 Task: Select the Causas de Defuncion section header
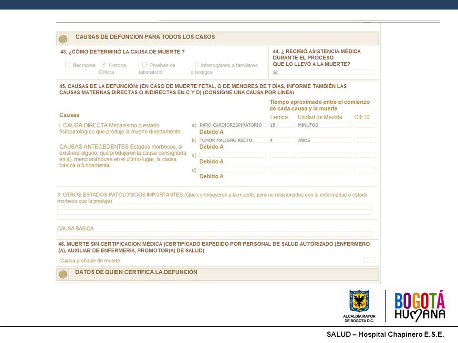(218, 39)
